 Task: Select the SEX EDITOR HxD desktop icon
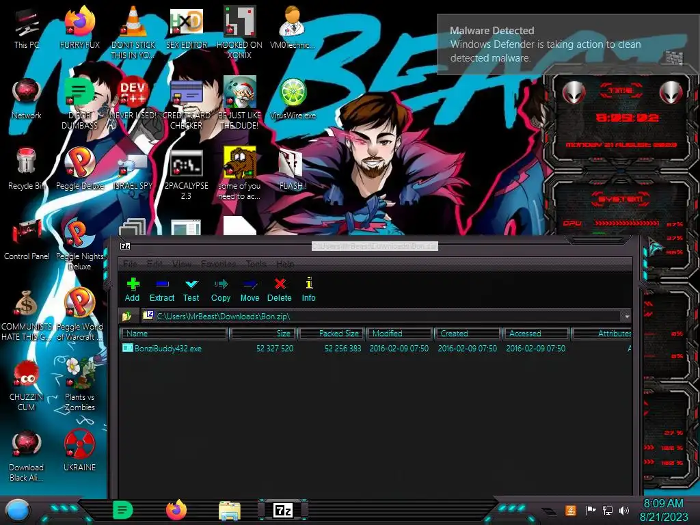186,27
